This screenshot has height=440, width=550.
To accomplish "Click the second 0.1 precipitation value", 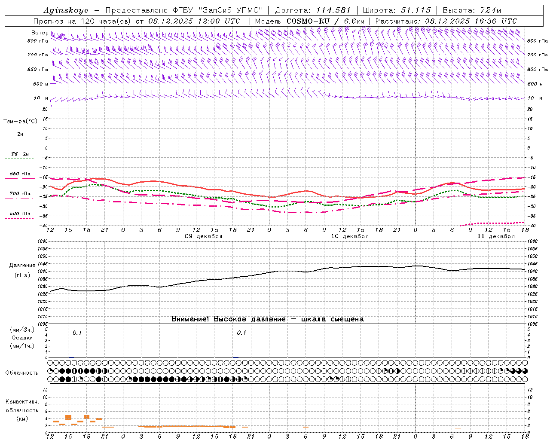I will [x=241, y=333].
